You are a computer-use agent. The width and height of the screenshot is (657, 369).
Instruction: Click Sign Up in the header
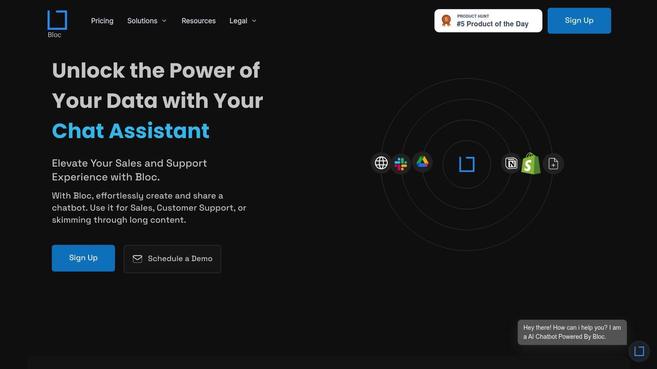point(579,21)
